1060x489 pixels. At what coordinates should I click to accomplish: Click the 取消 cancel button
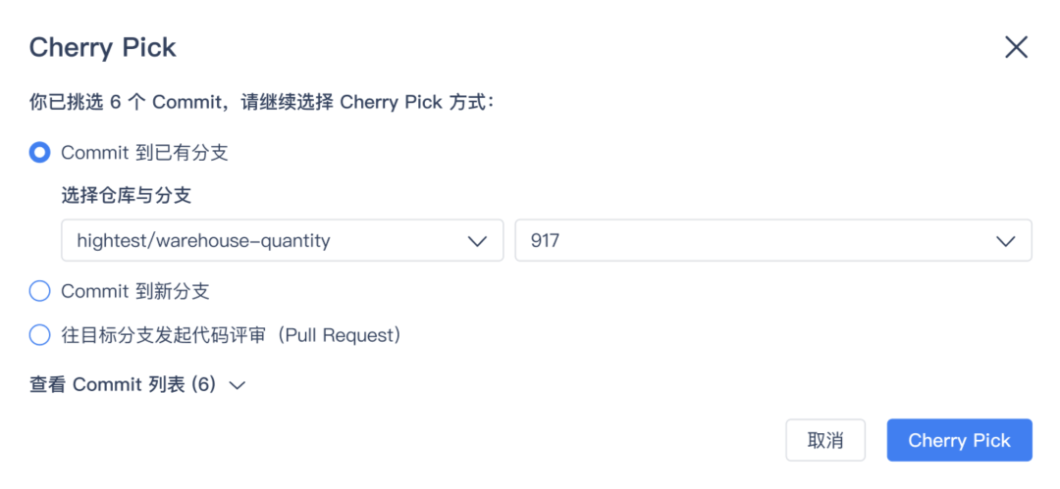(825, 441)
